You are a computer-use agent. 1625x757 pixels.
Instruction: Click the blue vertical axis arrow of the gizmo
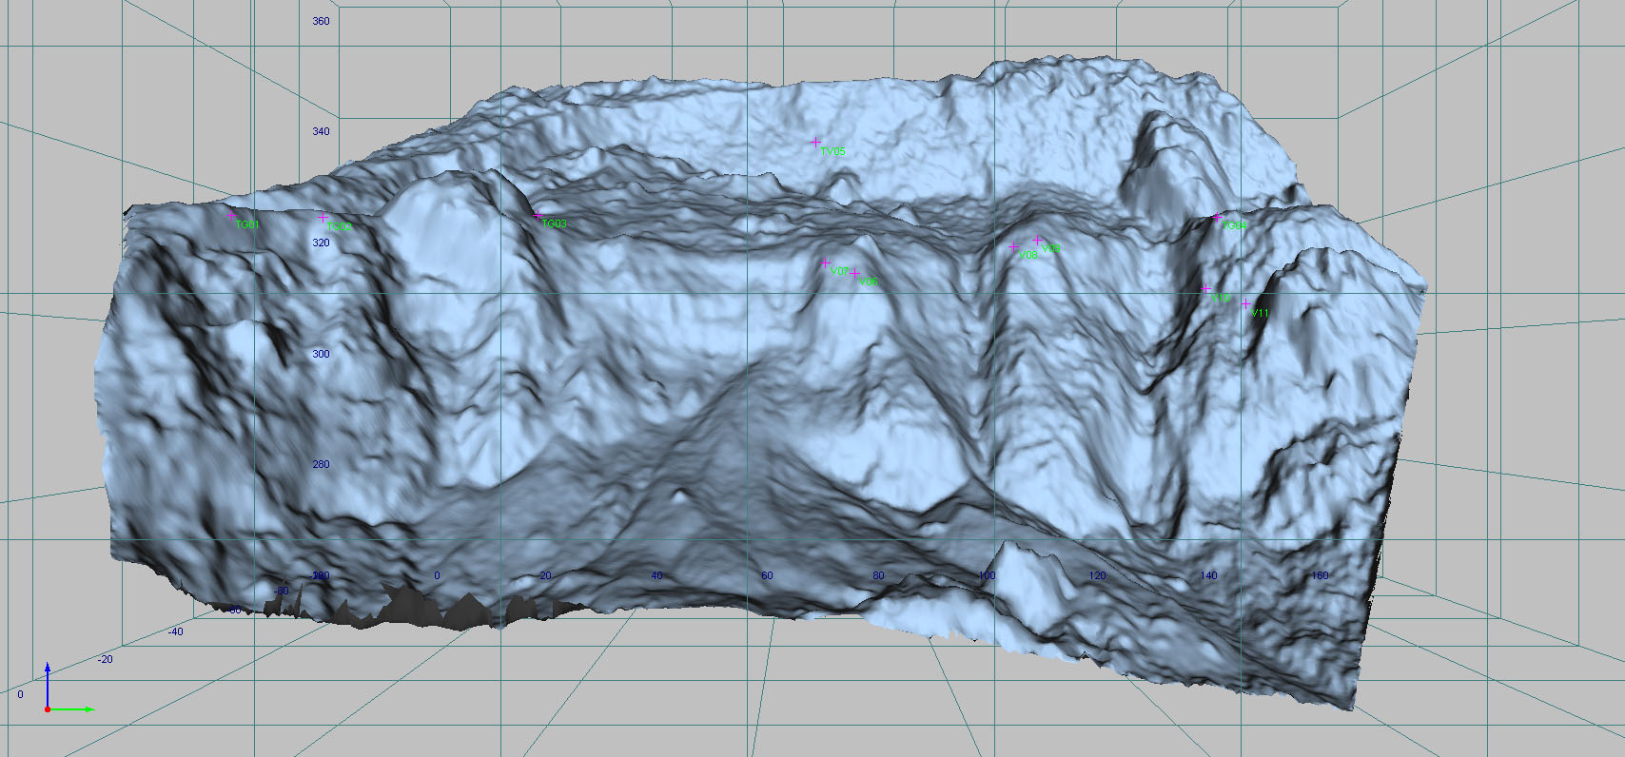pyautogui.click(x=48, y=670)
